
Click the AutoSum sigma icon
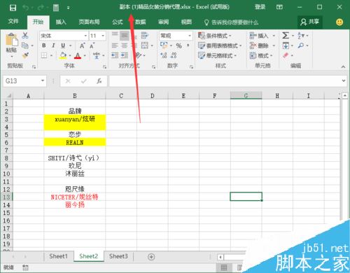[x=286, y=36]
